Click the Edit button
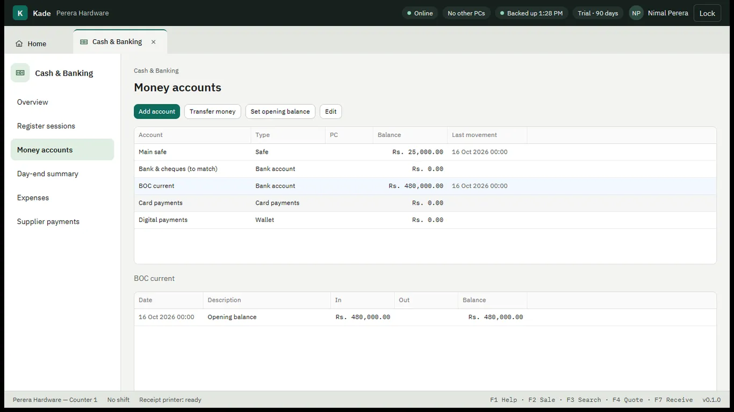734x412 pixels. pyautogui.click(x=331, y=112)
